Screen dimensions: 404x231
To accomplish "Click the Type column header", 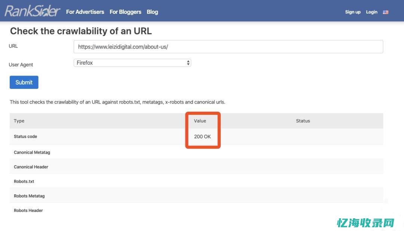I will point(19,121).
